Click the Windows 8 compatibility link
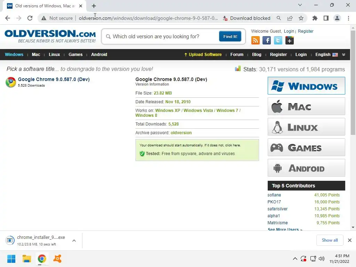The image size is (356, 267). click(x=146, y=115)
